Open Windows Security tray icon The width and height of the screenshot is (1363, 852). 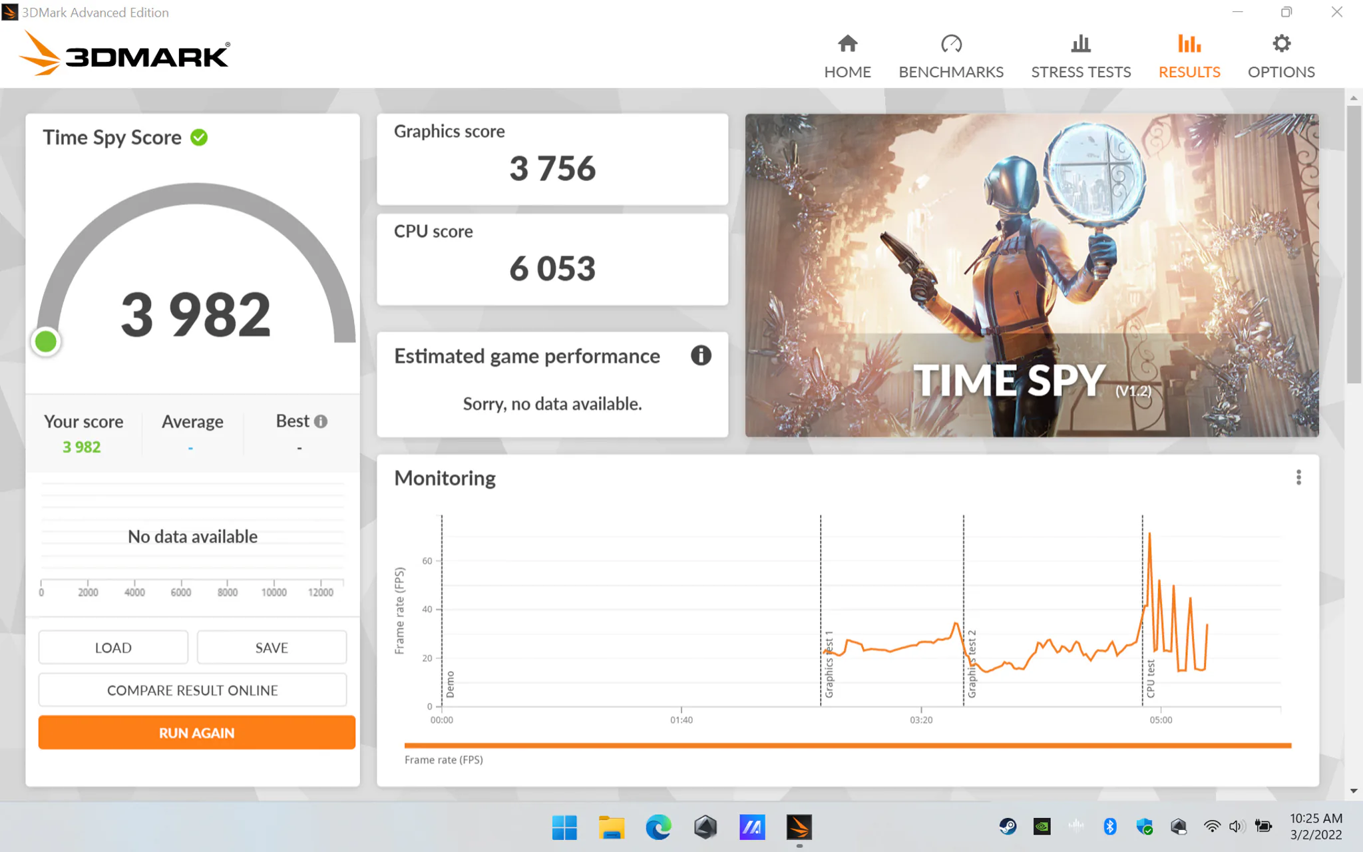tap(1144, 827)
